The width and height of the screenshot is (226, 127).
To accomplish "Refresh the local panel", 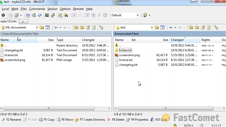I will tap(94, 27).
